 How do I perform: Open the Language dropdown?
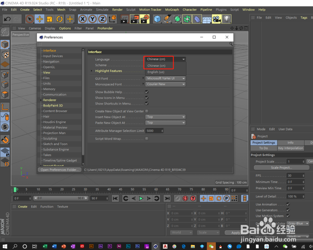click(166, 59)
